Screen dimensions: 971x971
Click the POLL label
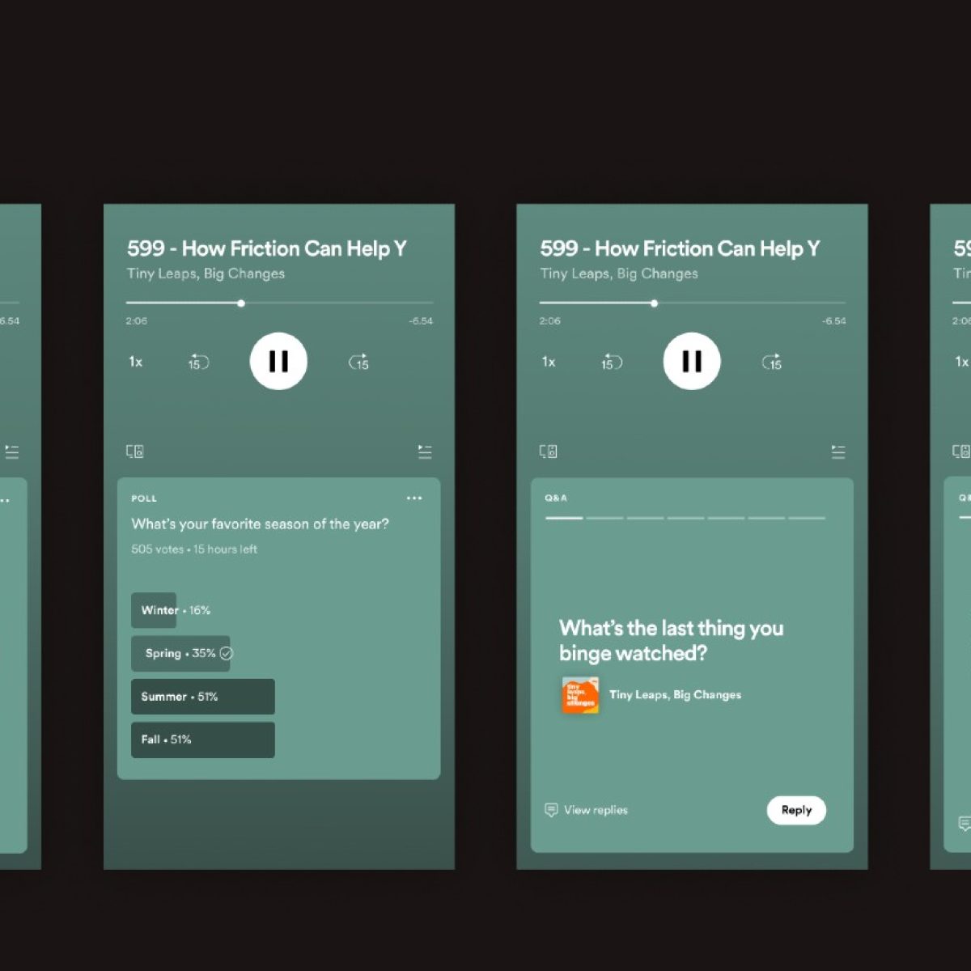pos(144,498)
